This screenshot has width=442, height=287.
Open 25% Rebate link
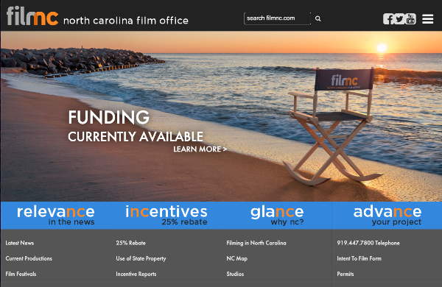coord(131,243)
